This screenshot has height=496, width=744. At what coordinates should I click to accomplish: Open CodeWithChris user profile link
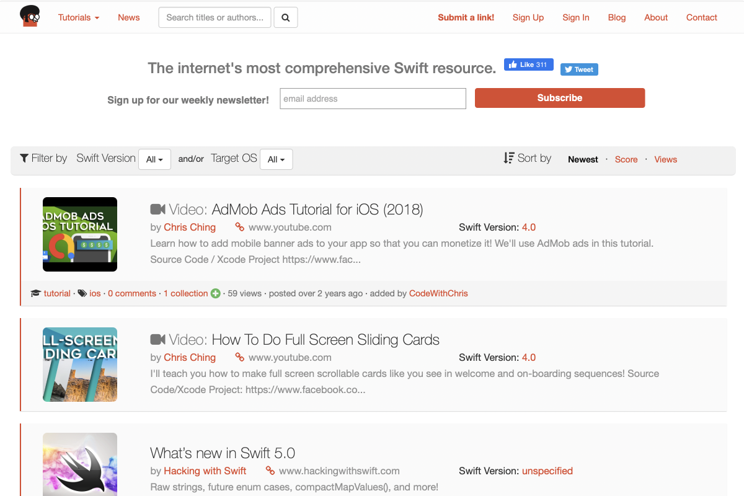point(438,293)
